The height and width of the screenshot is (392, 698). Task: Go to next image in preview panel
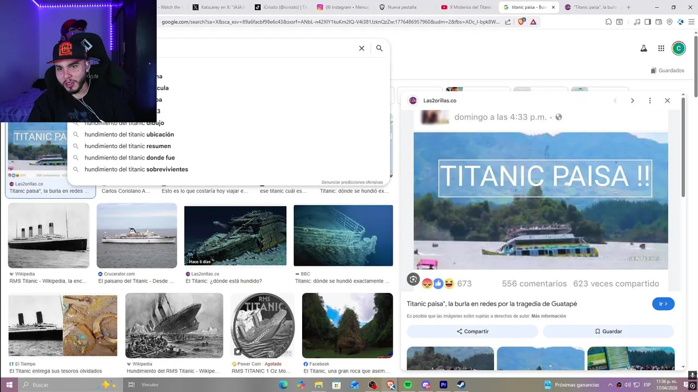pos(633,101)
